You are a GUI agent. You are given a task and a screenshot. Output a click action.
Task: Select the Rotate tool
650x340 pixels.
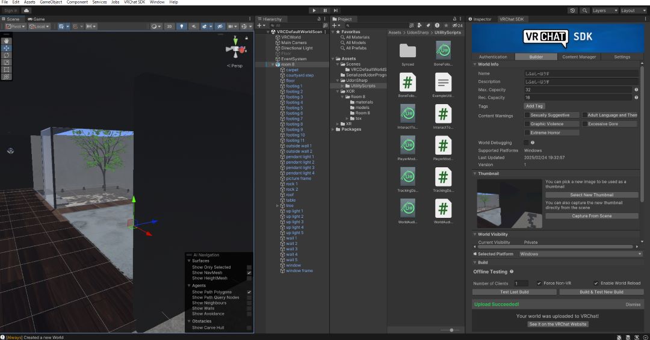[6, 55]
